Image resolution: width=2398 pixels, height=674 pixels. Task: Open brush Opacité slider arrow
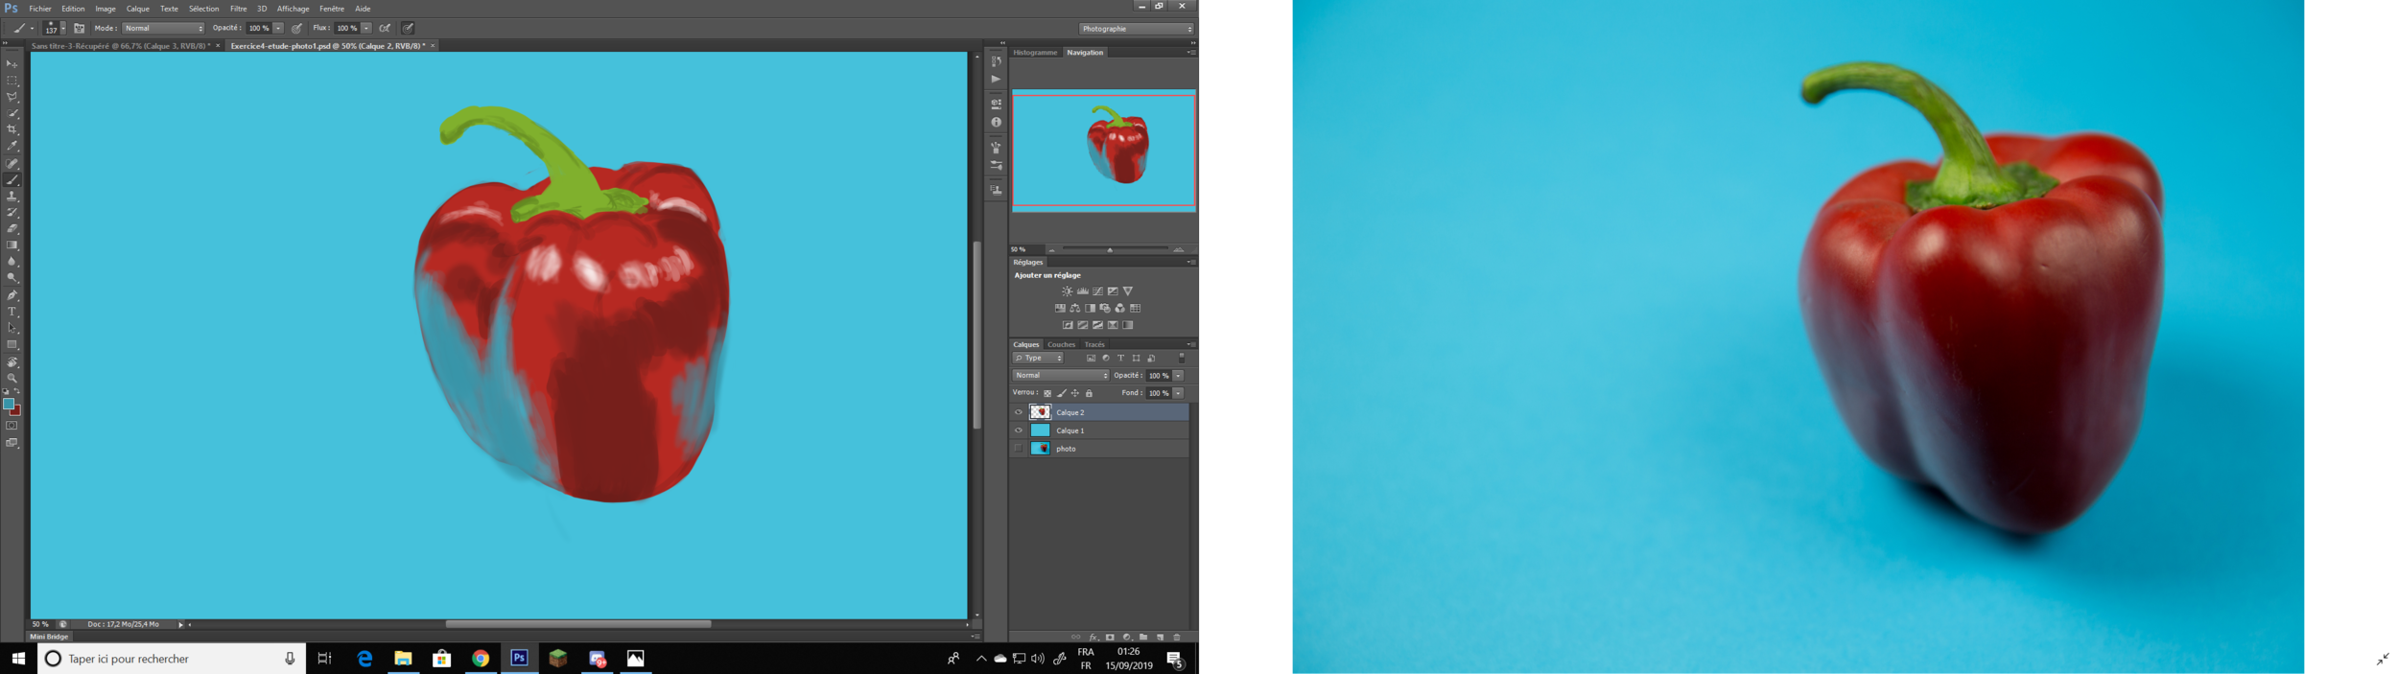click(x=279, y=29)
